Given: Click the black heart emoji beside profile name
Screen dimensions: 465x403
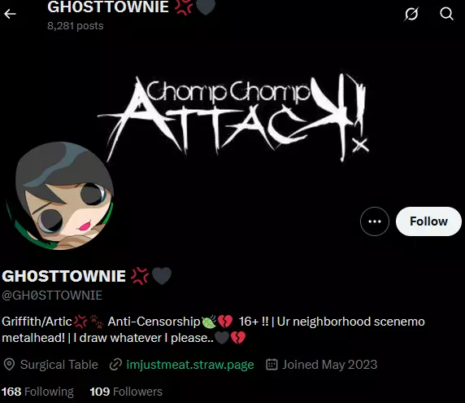Looking at the screenshot, I should [x=162, y=276].
